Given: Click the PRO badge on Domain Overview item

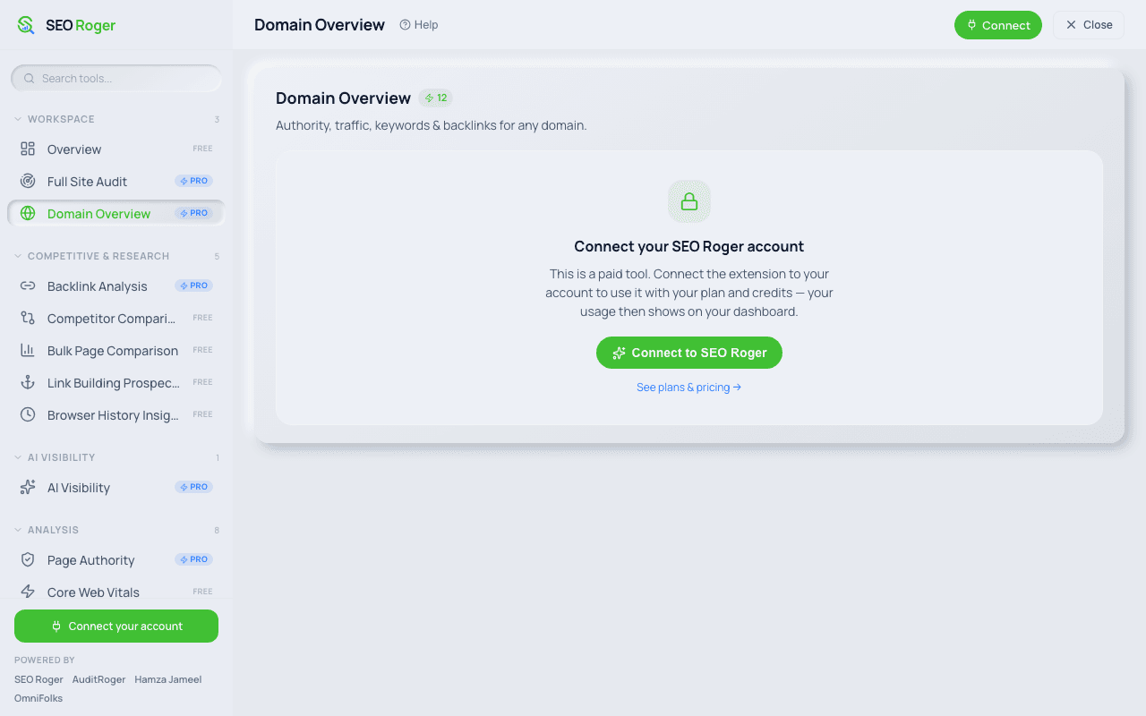Looking at the screenshot, I should click(193, 213).
